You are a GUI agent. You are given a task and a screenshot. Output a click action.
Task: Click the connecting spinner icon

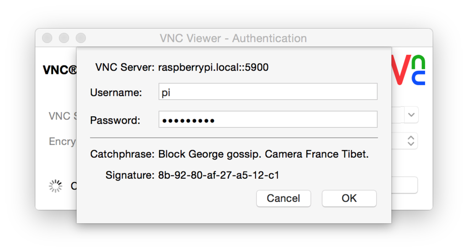55,186
